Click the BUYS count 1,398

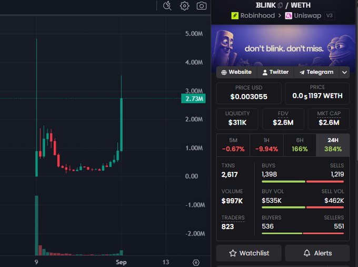pos(269,174)
